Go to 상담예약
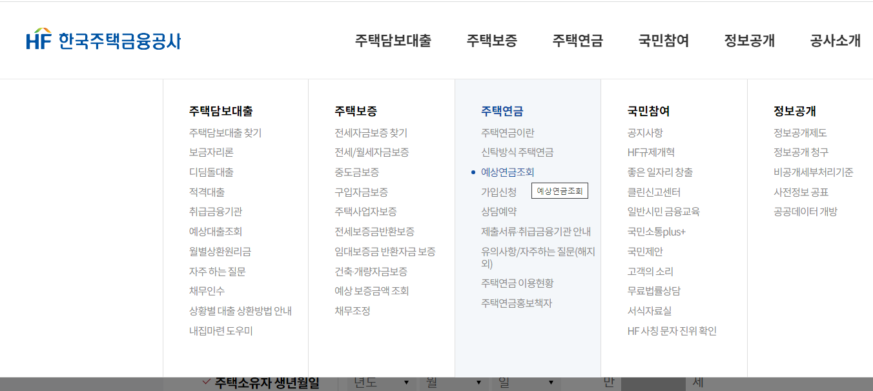This screenshot has width=873, height=391. [x=498, y=212]
